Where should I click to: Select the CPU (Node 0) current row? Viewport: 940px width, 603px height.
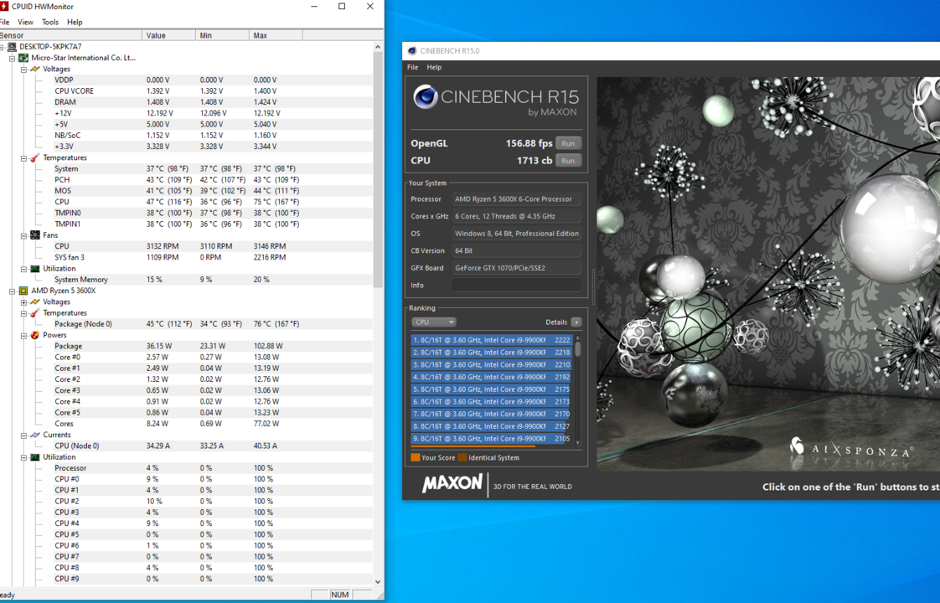[186, 446]
